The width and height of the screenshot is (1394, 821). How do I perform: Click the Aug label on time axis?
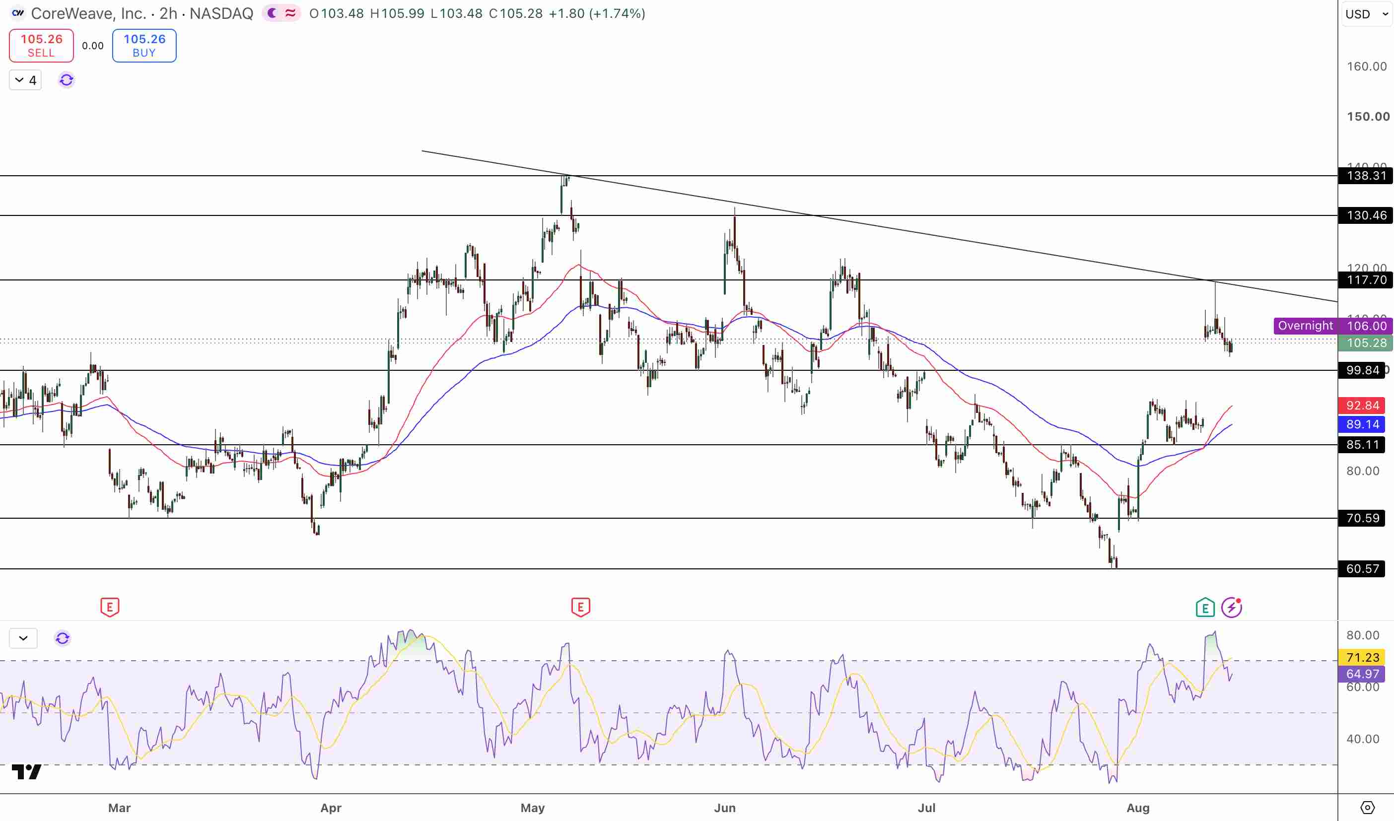1138,808
